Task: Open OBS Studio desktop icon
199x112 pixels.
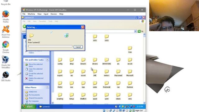Action: (6, 76)
